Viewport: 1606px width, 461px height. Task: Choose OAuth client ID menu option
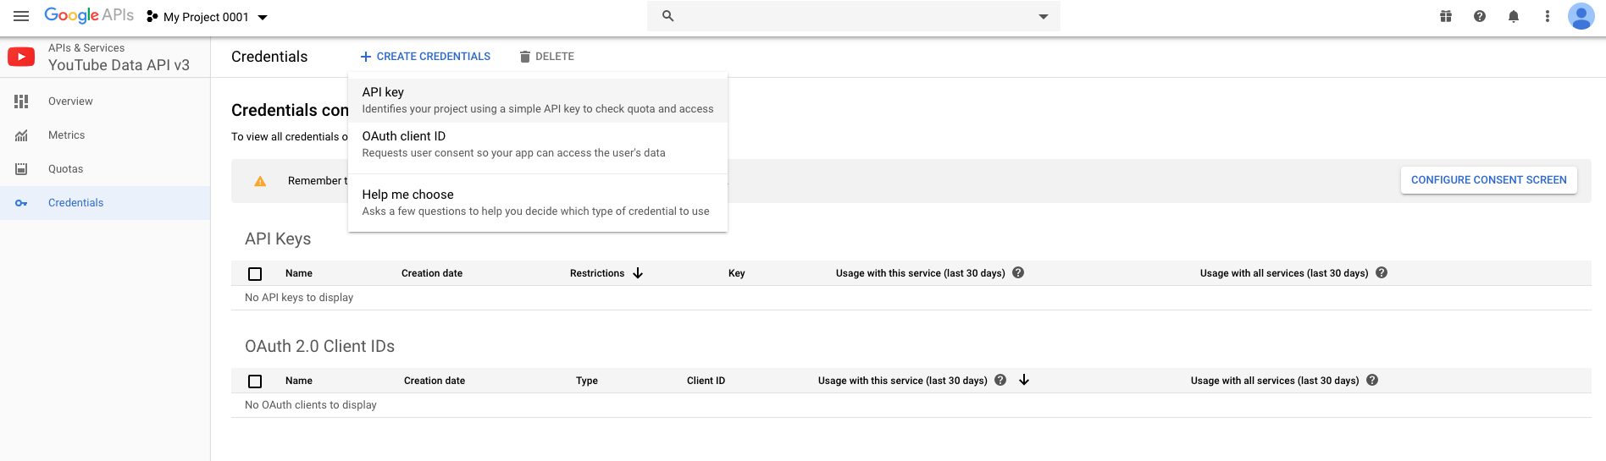pyautogui.click(x=537, y=144)
